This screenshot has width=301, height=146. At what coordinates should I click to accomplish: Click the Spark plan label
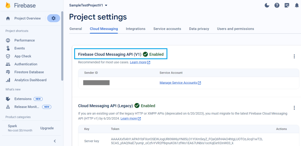pyautogui.click(x=12, y=126)
